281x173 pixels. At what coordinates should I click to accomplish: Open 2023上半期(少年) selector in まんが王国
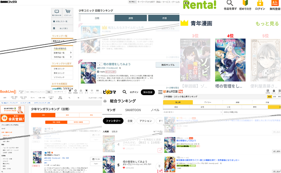coord(252,112)
